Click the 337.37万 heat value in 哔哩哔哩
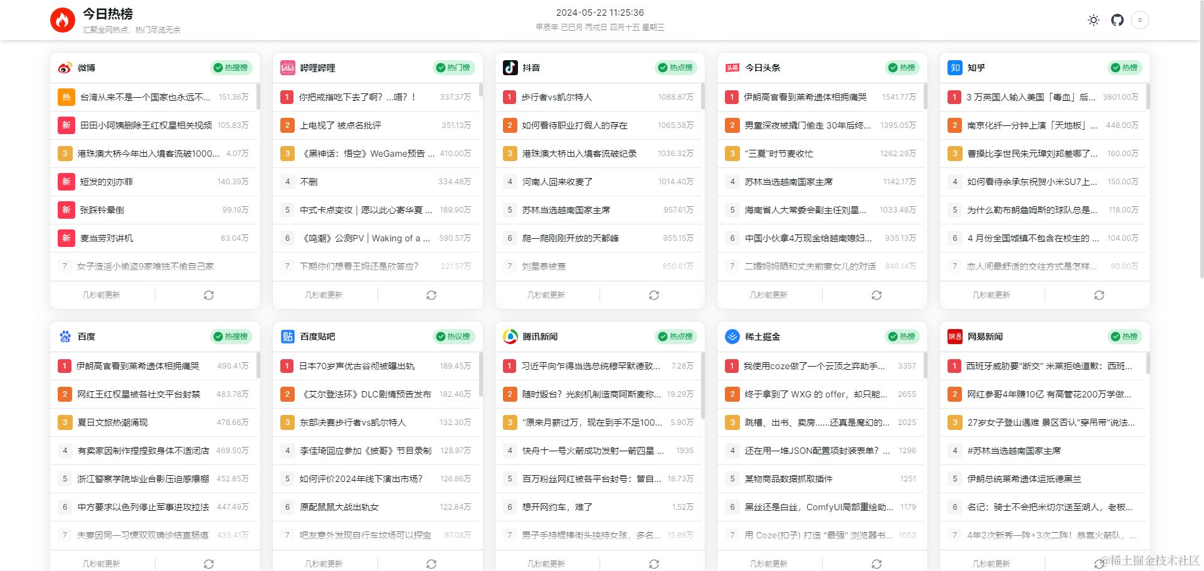Image resolution: width=1204 pixels, height=571 pixels. [x=455, y=97]
